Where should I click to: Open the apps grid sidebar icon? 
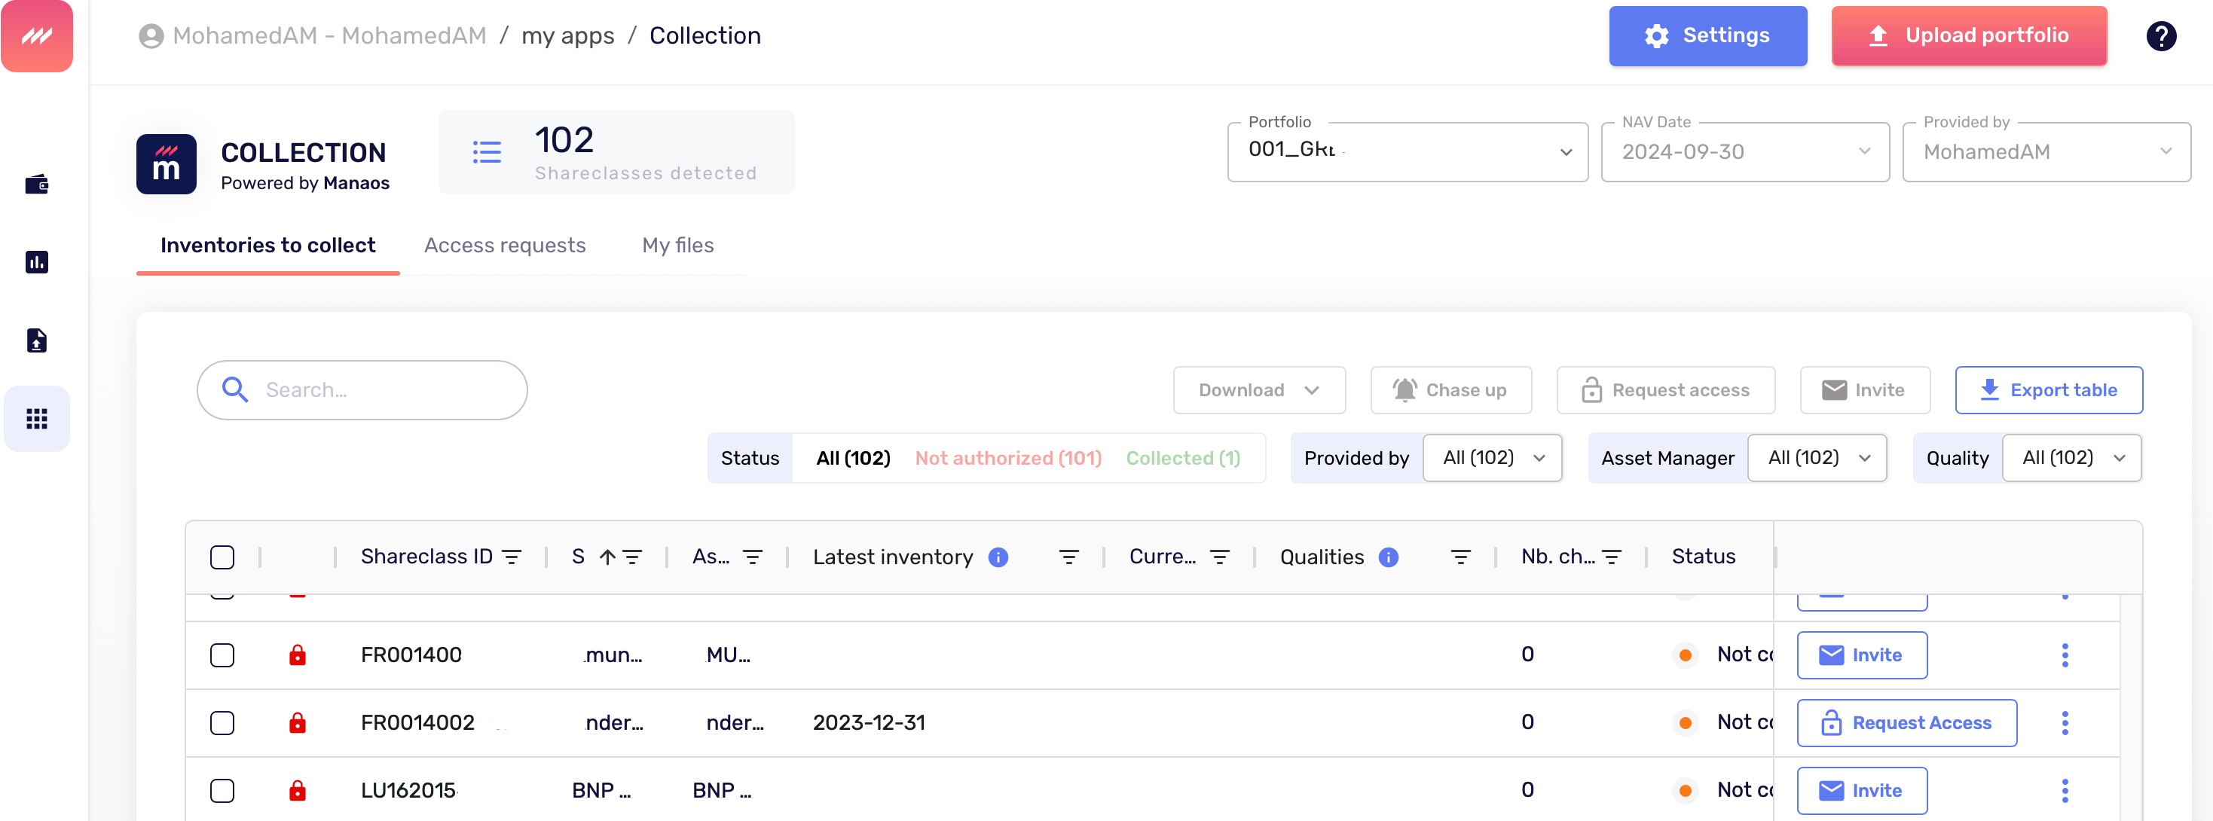point(37,419)
